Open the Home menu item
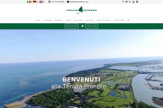 click(x=38, y=20)
